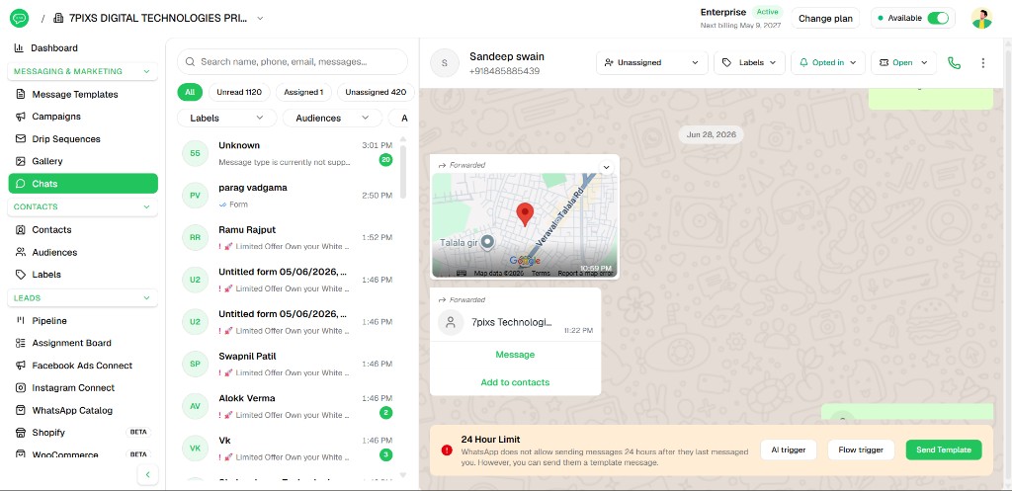The height and width of the screenshot is (491, 1012).
Task: Click the Pipeline icon
Action: pos(21,321)
